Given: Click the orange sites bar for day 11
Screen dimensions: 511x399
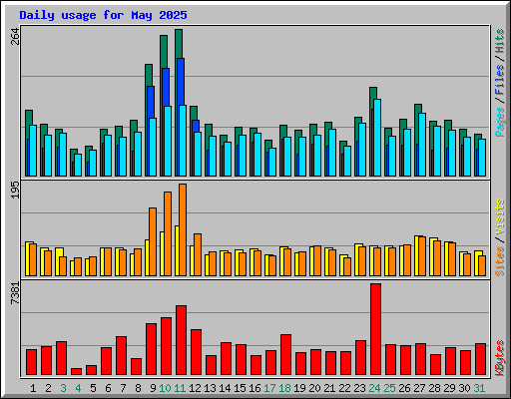Looking at the screenshot, I should [x=183, y=229].
